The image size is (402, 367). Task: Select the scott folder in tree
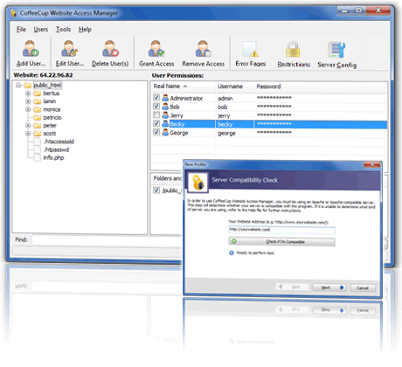pos(50,134)
